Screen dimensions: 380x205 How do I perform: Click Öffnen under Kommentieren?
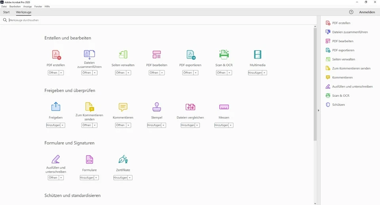pos(120,125)
